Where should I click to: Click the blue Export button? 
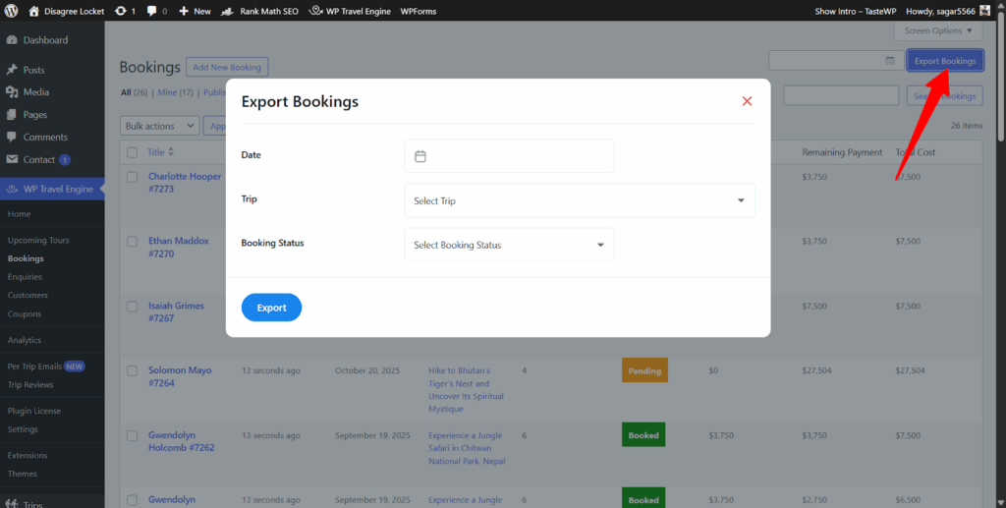[x=271, y=308]
